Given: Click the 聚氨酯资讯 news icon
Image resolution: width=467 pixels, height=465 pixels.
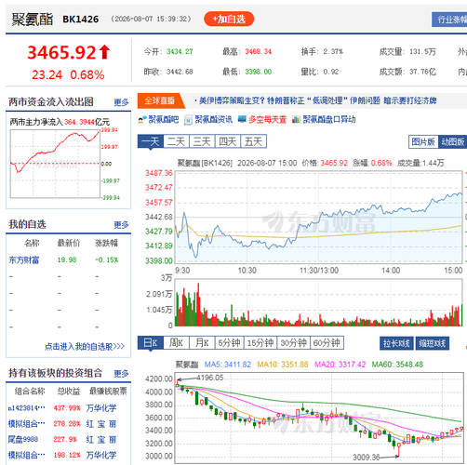Looking at the screenshot, I should tap(188, 120).
